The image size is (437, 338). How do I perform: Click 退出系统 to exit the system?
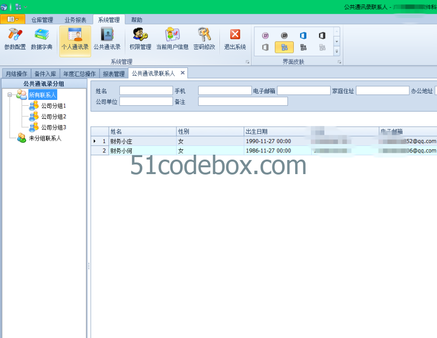click(x=235, y=39)
